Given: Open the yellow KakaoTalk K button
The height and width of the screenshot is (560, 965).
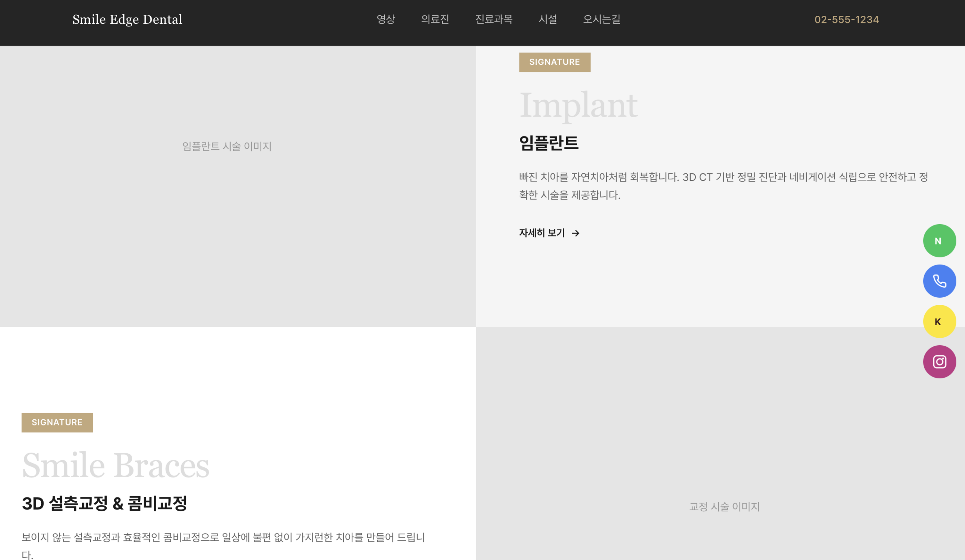Looking at the screenshot, I should tap(939, 321).
